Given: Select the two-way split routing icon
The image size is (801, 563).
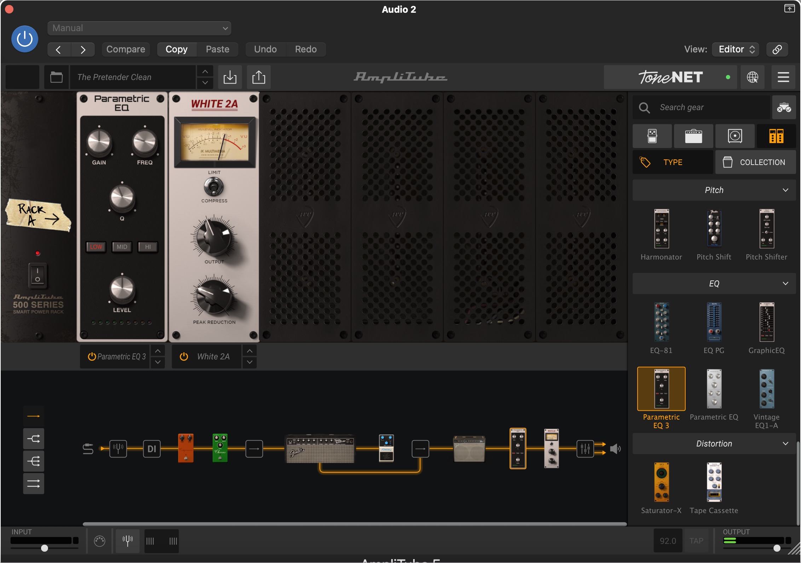Looking at the screenshot, I should [34, 439].
